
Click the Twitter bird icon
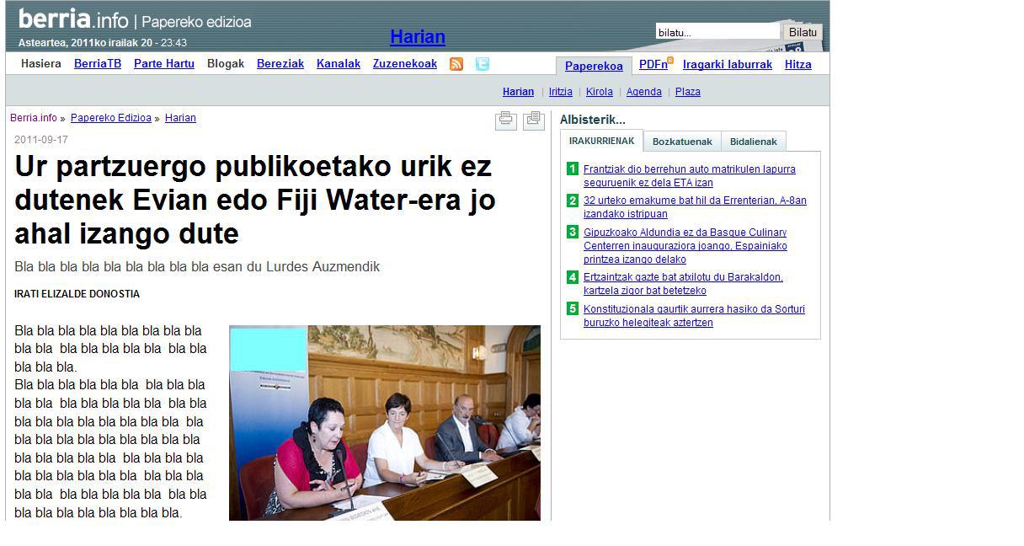point(482,64)
